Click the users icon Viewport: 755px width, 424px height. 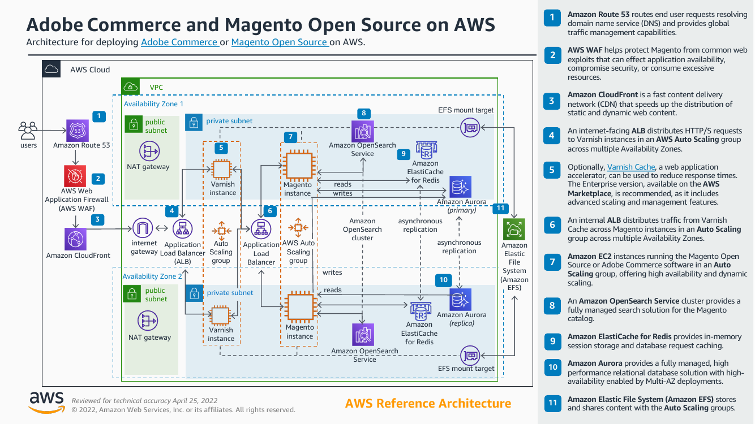click(28, 131)
